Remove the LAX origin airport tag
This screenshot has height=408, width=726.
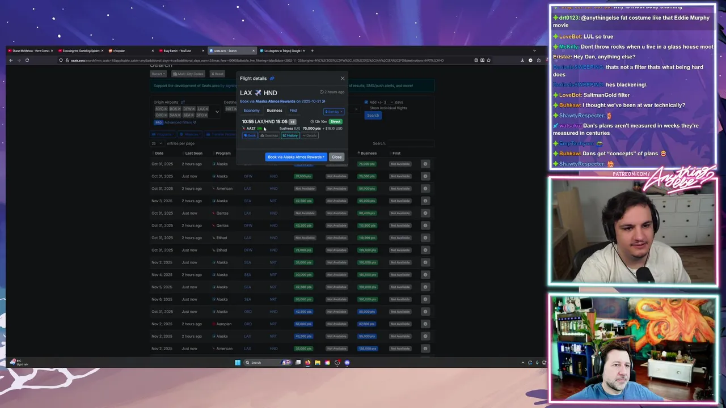click(206, 109)
